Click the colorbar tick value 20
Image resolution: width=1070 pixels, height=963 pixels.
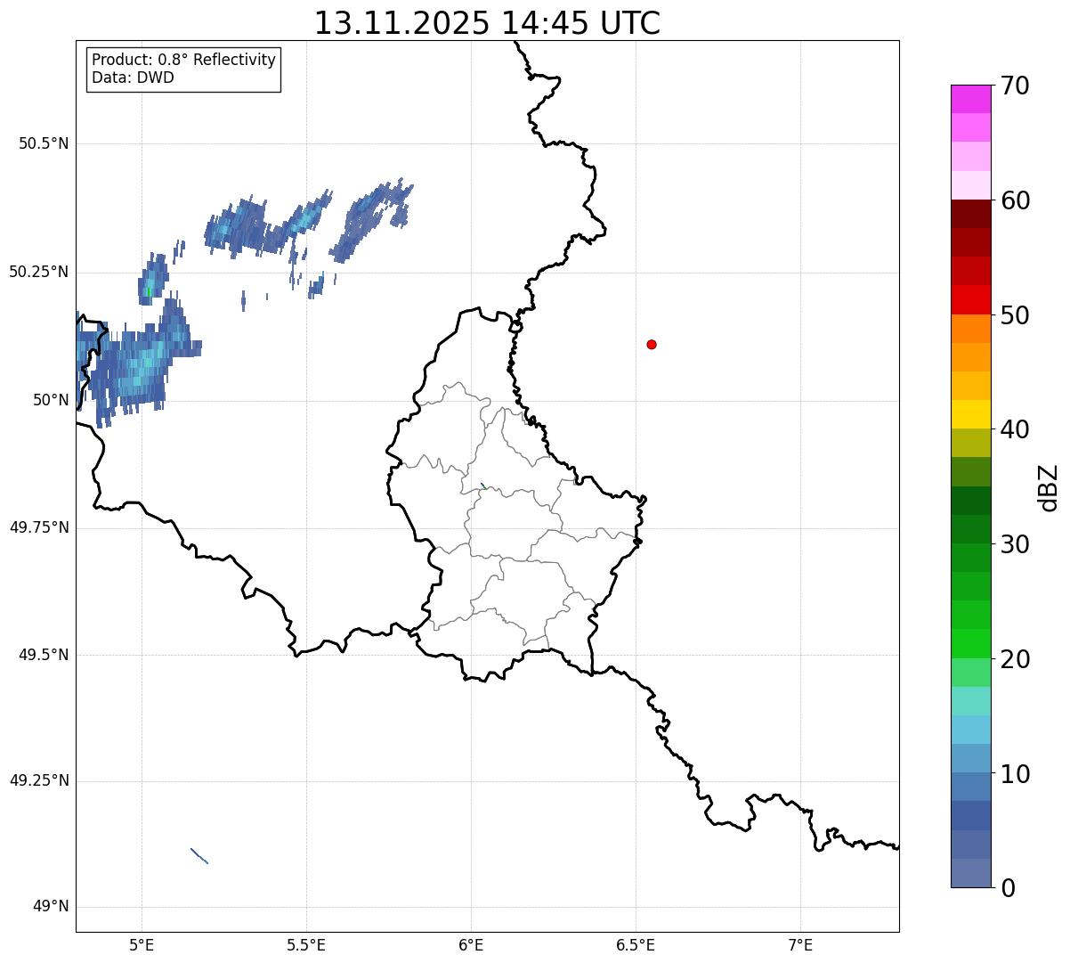[1015, 659]
